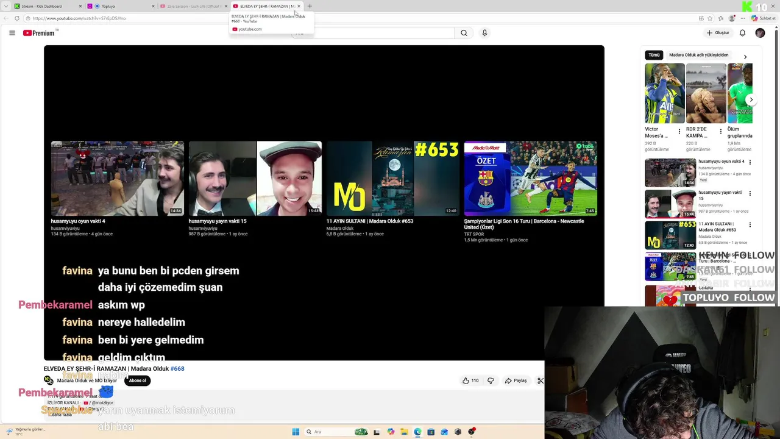Open 11 AYIN SULTANI #653 endscreen thumbnail

pos(393,179)
